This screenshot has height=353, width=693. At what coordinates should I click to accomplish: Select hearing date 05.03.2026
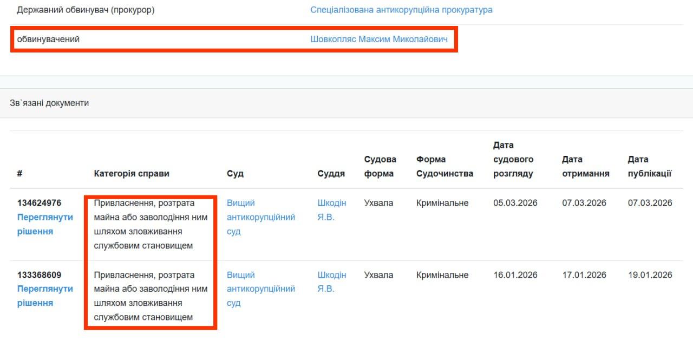[x=515, y=203]
